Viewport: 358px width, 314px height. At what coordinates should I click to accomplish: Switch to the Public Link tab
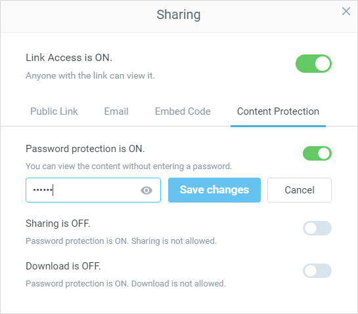pyautogui.click(x=54, y=111)
